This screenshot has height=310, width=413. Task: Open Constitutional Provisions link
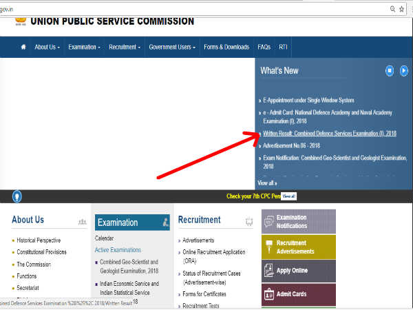click(41, 252)
